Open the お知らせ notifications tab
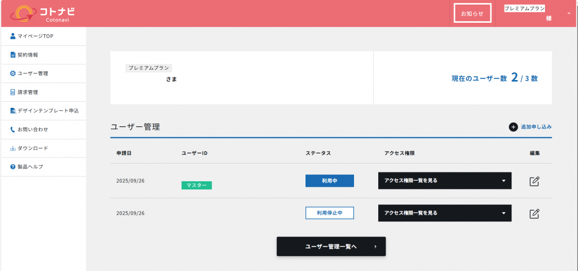 pyautogui.click(x=472, y=13)
